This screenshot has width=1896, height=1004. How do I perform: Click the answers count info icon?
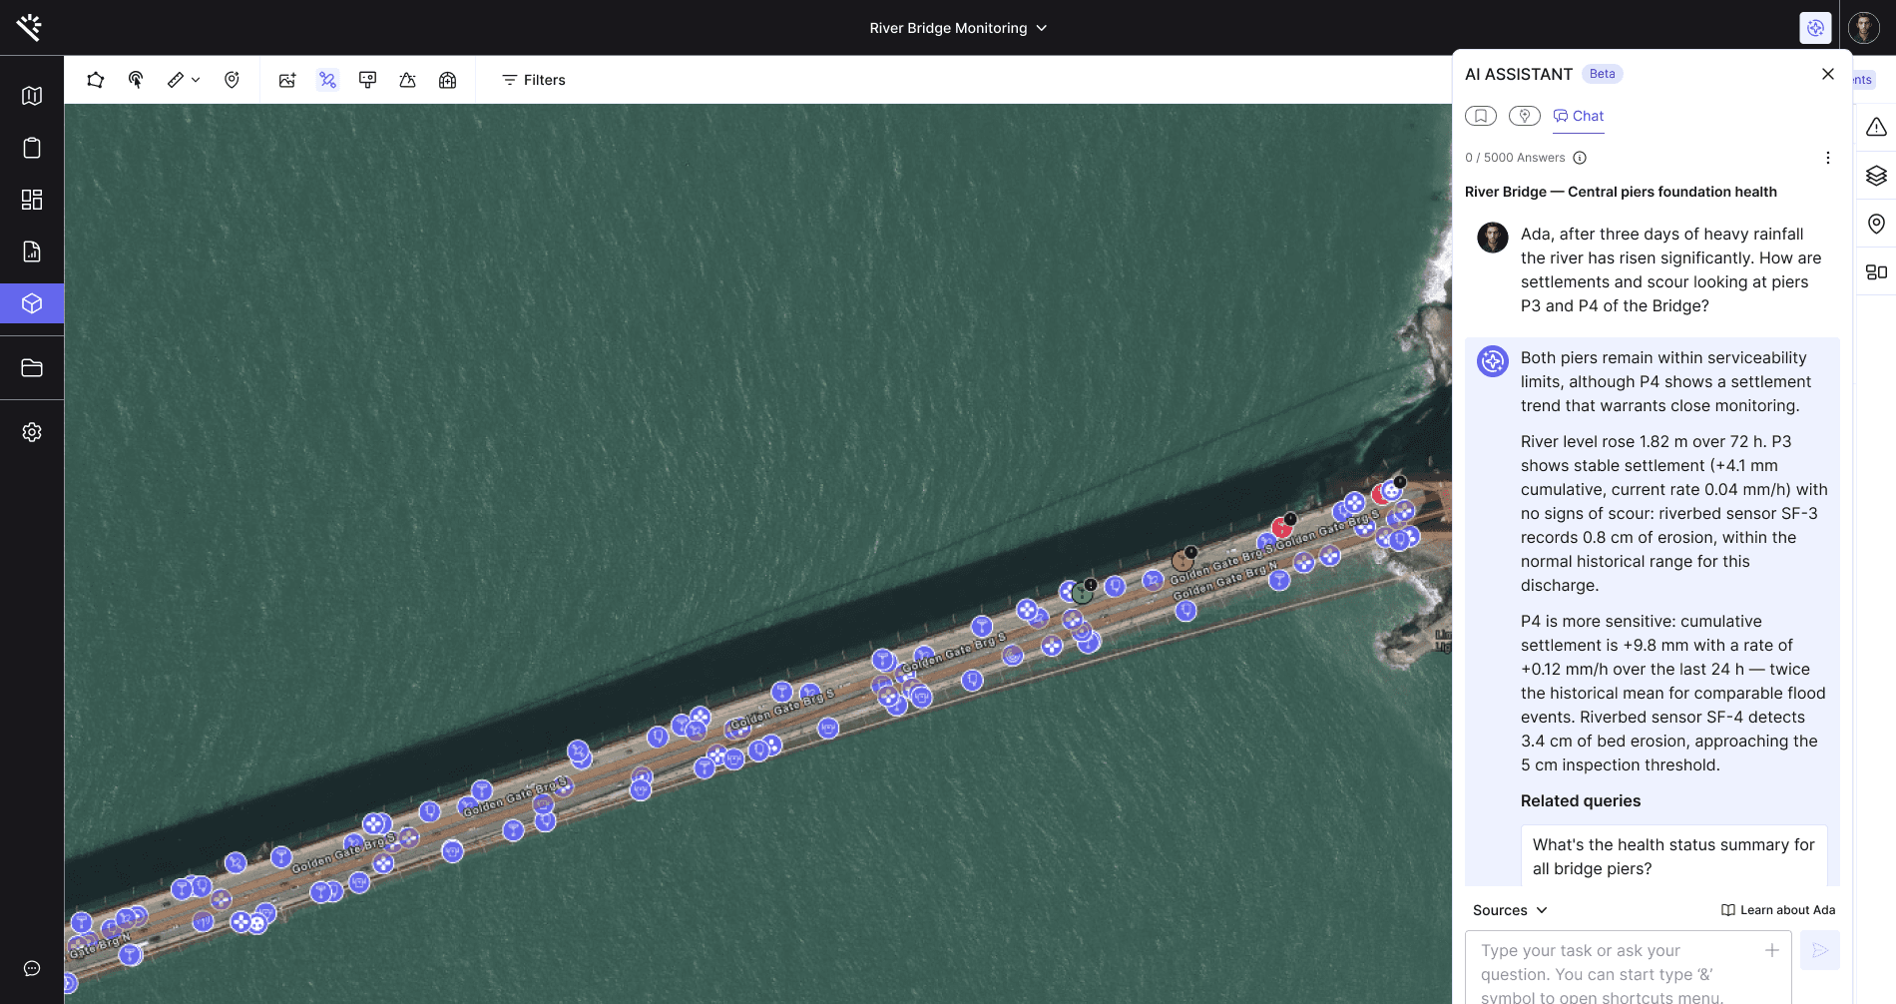click(1580, 158)
